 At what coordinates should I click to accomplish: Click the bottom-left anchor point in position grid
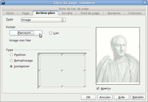(40, 87)
